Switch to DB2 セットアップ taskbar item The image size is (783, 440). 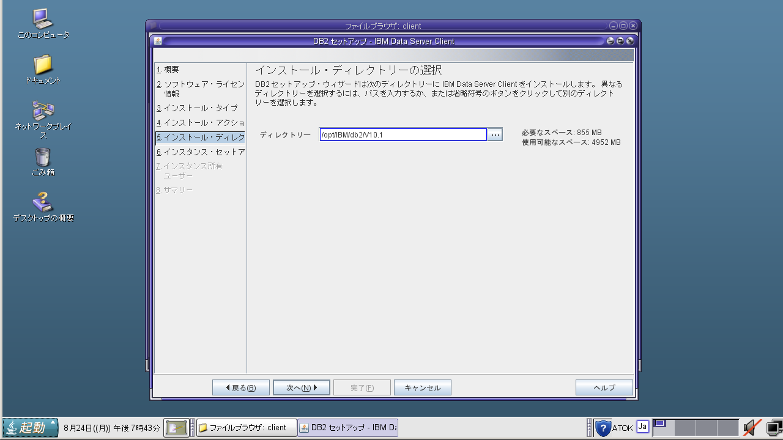[348, 428]
